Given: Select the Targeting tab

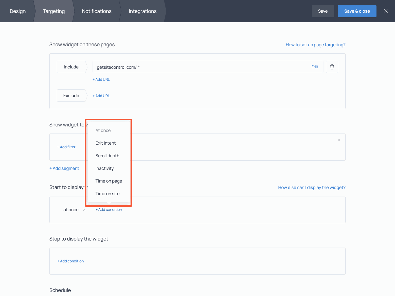Looking at the screenshot, I should [x=54, y=11].
